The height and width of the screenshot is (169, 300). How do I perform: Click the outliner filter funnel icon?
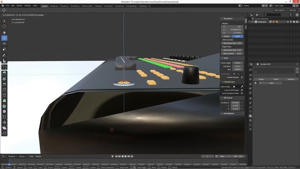[291, 15]
